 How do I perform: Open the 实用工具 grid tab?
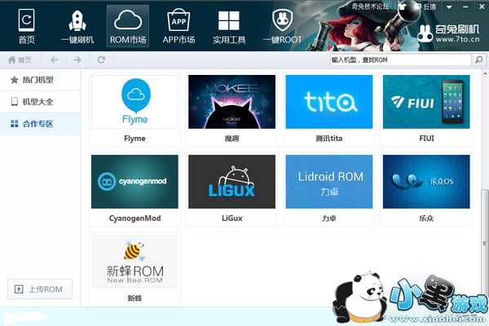click(229, 26)
